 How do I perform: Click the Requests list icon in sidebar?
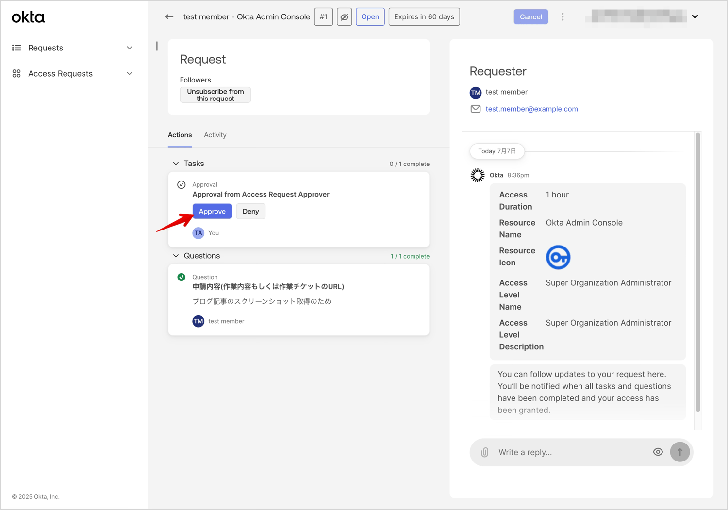[16, 48]
